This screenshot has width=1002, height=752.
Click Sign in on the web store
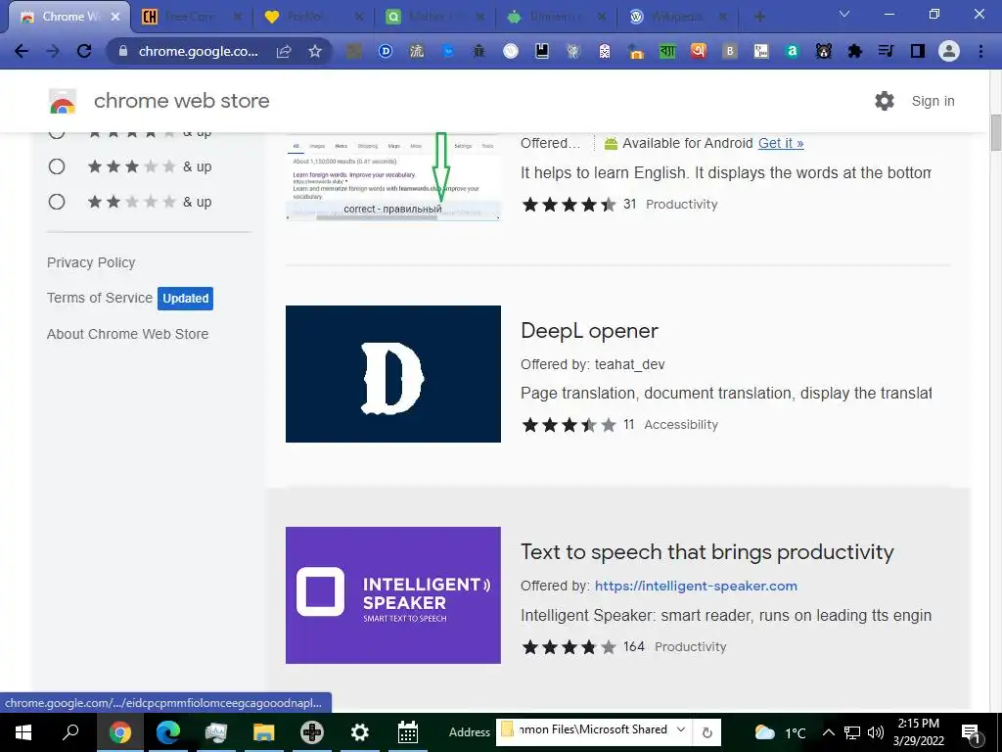click(933, 101)
